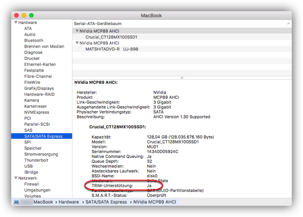The width and height of the screenshot is (303, 217).
Task: Select Crucial_CT128MX100SSD1 in device tree
Action: click(x=111, y=37)
